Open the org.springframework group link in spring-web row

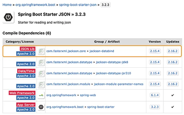pos(61,95)
